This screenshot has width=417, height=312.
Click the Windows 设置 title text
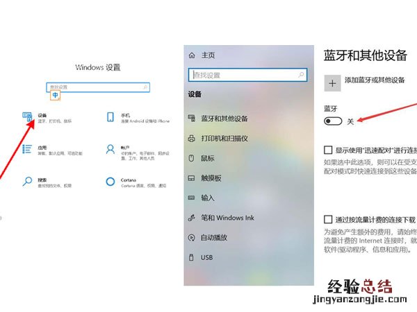point(98,67)
